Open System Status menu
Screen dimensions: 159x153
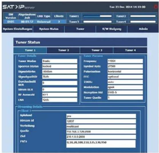(49, 29)
